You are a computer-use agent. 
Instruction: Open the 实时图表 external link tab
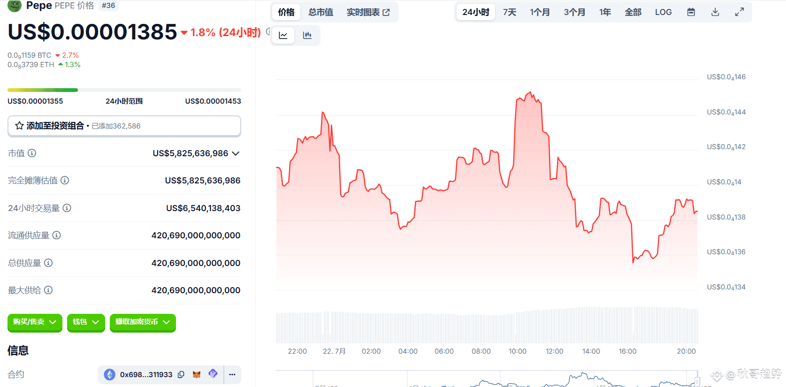coord(368,12)
